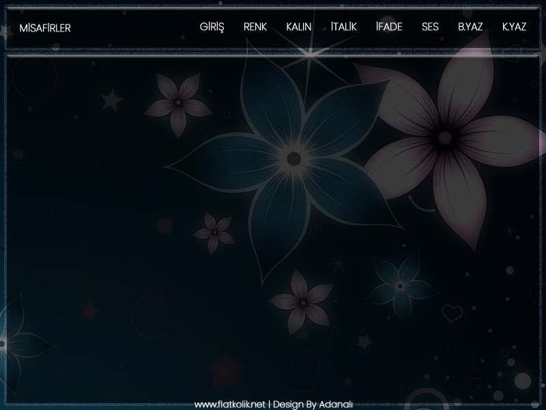
Task: Click the tiny flower left of teal flower
Action: pyautogui.click(x=214, y=232)
